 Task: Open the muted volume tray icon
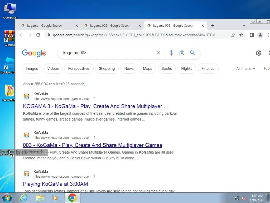click(x=243, y=198)
